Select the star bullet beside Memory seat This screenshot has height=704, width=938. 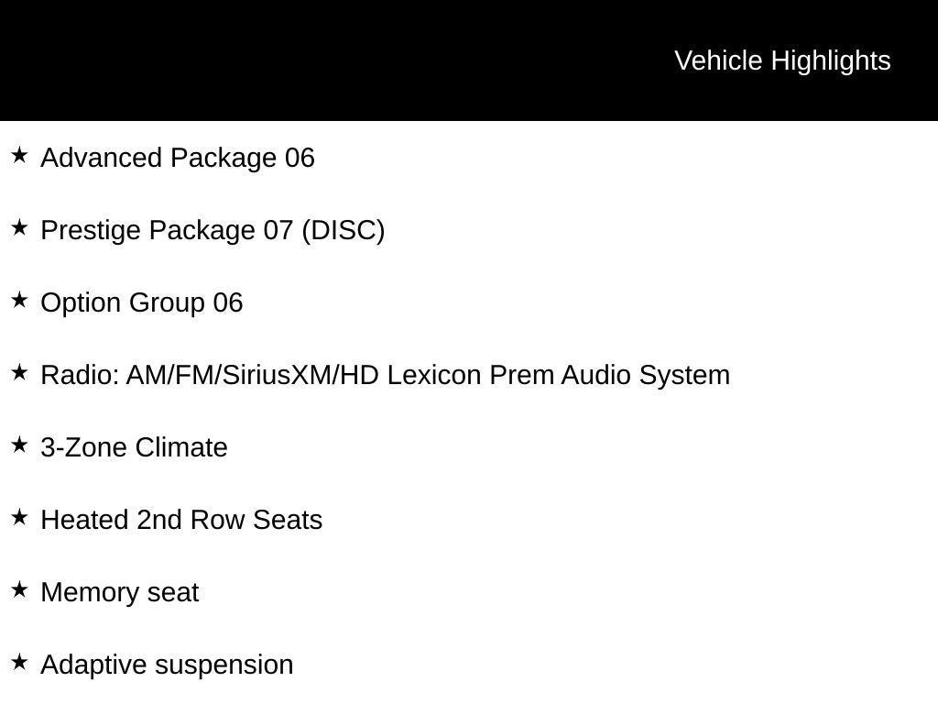pyautogui.click(x=19, y=590)
